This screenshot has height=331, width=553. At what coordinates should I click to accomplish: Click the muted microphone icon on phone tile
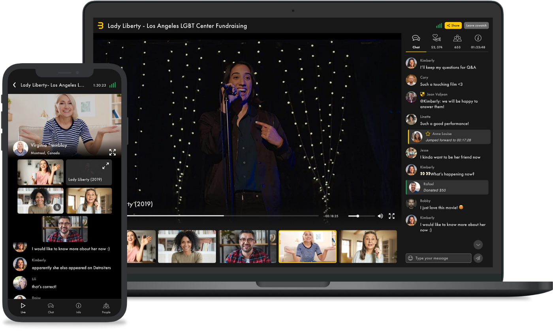tap(57, 207)
